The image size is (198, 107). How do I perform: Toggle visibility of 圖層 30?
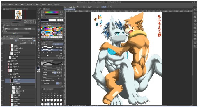click(2, 96)
